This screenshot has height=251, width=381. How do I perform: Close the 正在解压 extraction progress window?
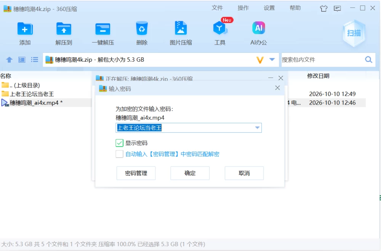(x=281, y=78)
